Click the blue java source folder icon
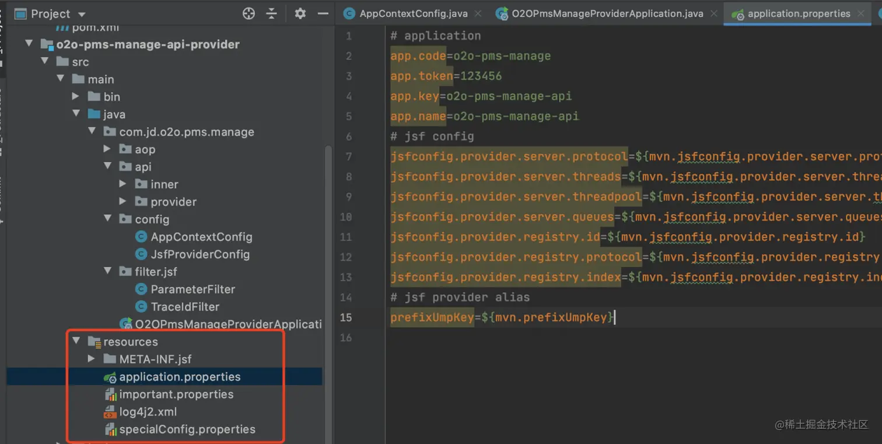The image size is (882, 444). pyautogui.click(x=94, y=114)
